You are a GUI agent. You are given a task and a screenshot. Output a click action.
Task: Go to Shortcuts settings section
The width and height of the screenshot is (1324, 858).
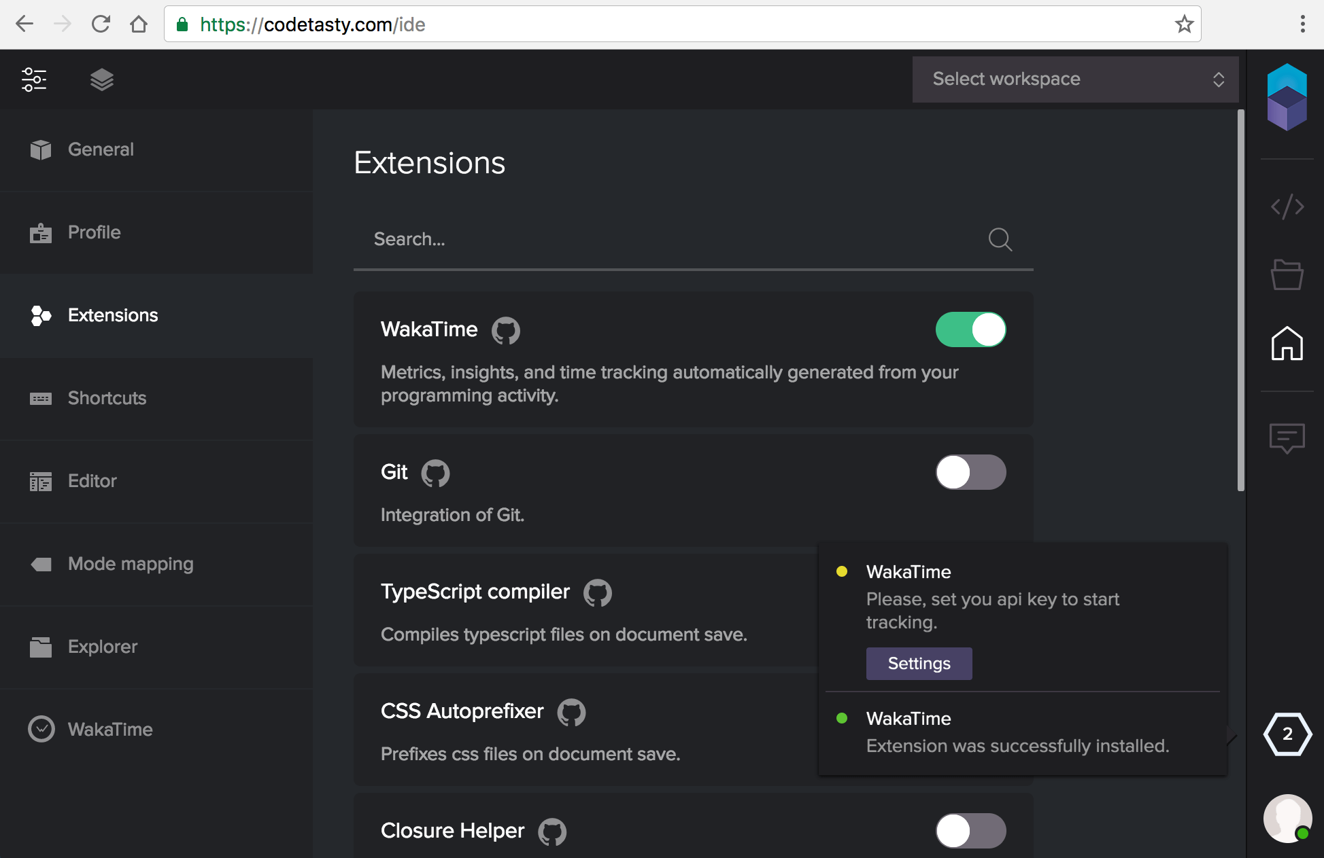click(107, 398)
